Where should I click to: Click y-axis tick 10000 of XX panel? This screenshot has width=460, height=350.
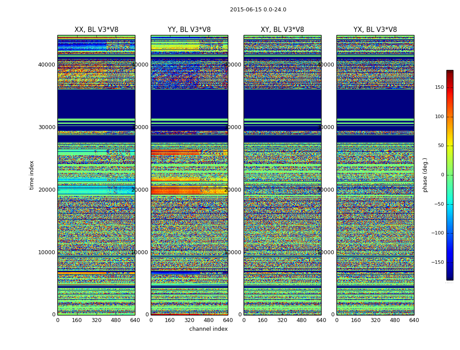coord(46,252)
